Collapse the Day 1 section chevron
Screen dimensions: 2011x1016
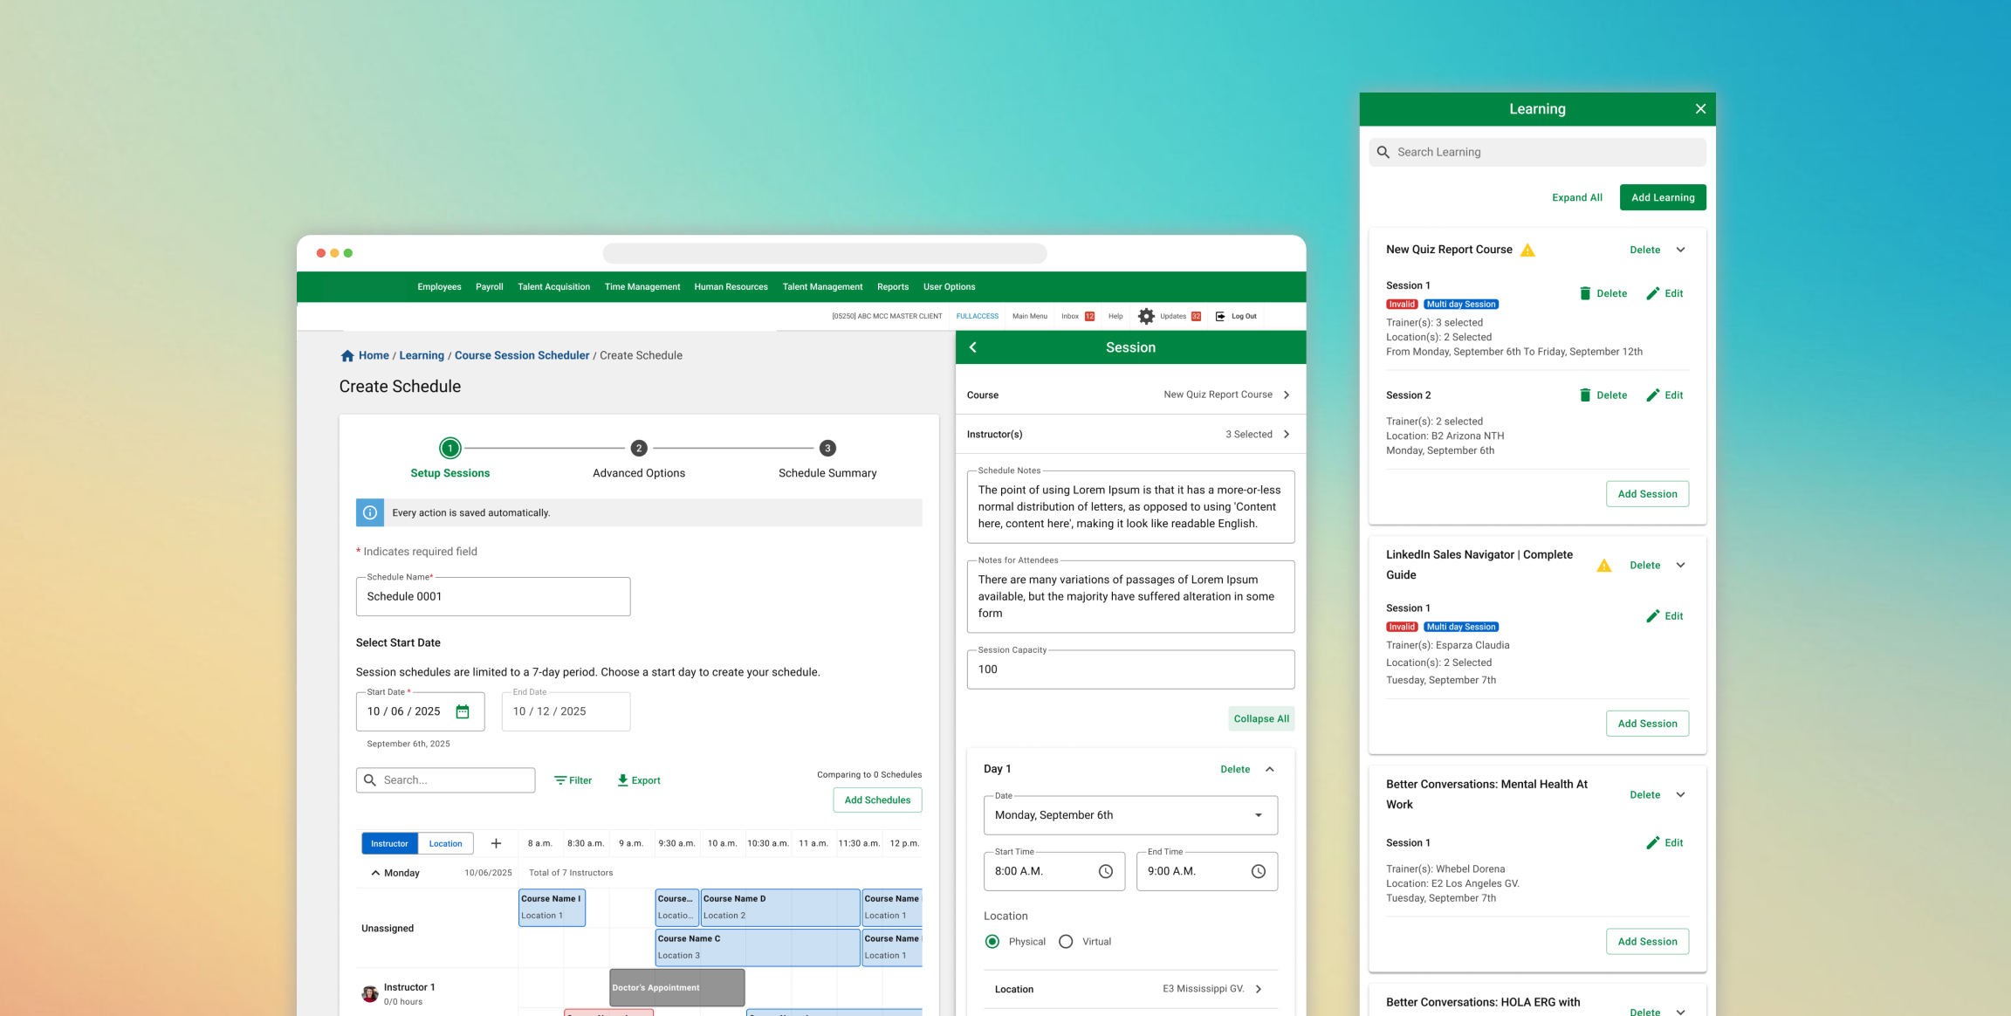1270,769
